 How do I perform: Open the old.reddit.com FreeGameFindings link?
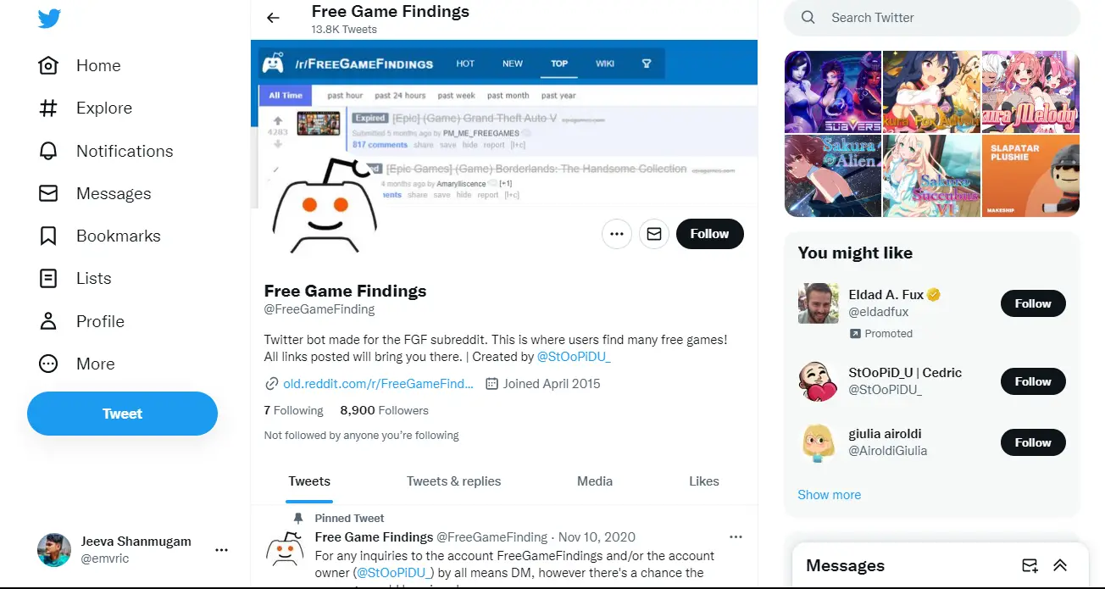[378, 383]
